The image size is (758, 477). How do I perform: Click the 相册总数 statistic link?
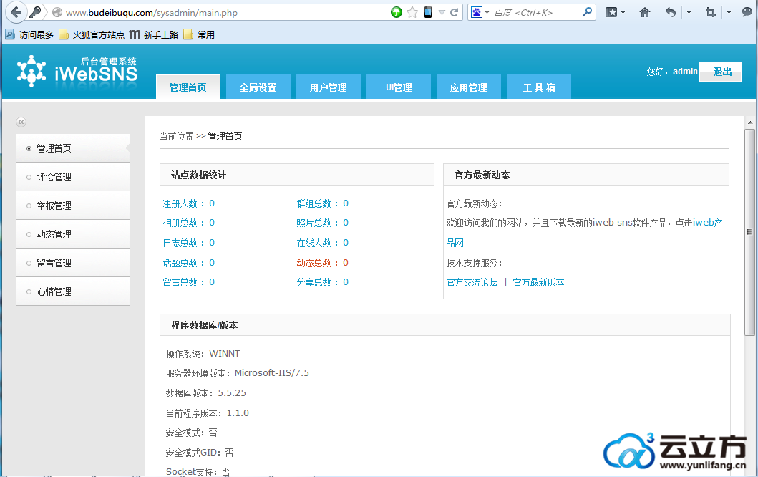[188, 223]
